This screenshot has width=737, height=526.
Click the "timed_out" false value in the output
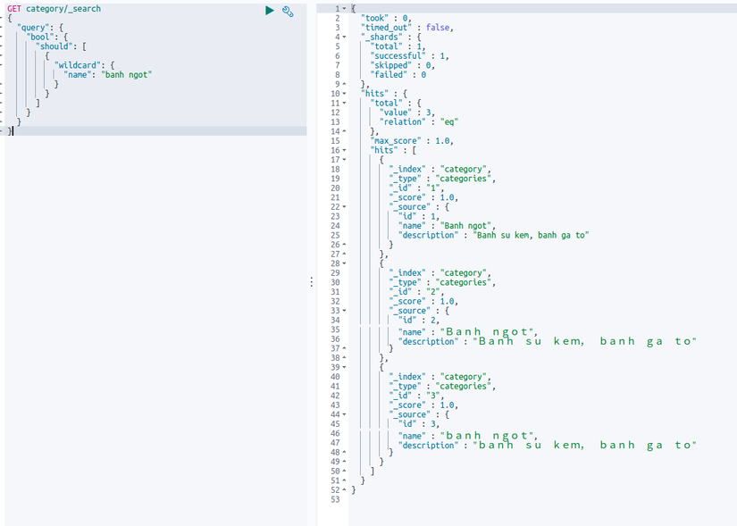tap(438, 27)
